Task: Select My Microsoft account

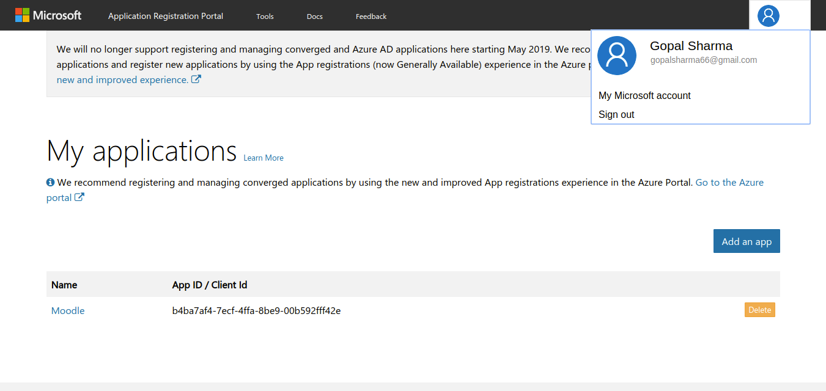Action: (644, 95)
